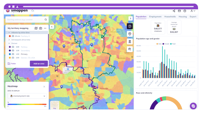This screenshot has height=113, width=202.
Task: Click the blue swatch of Primary area
Action: tap(10, 54)
